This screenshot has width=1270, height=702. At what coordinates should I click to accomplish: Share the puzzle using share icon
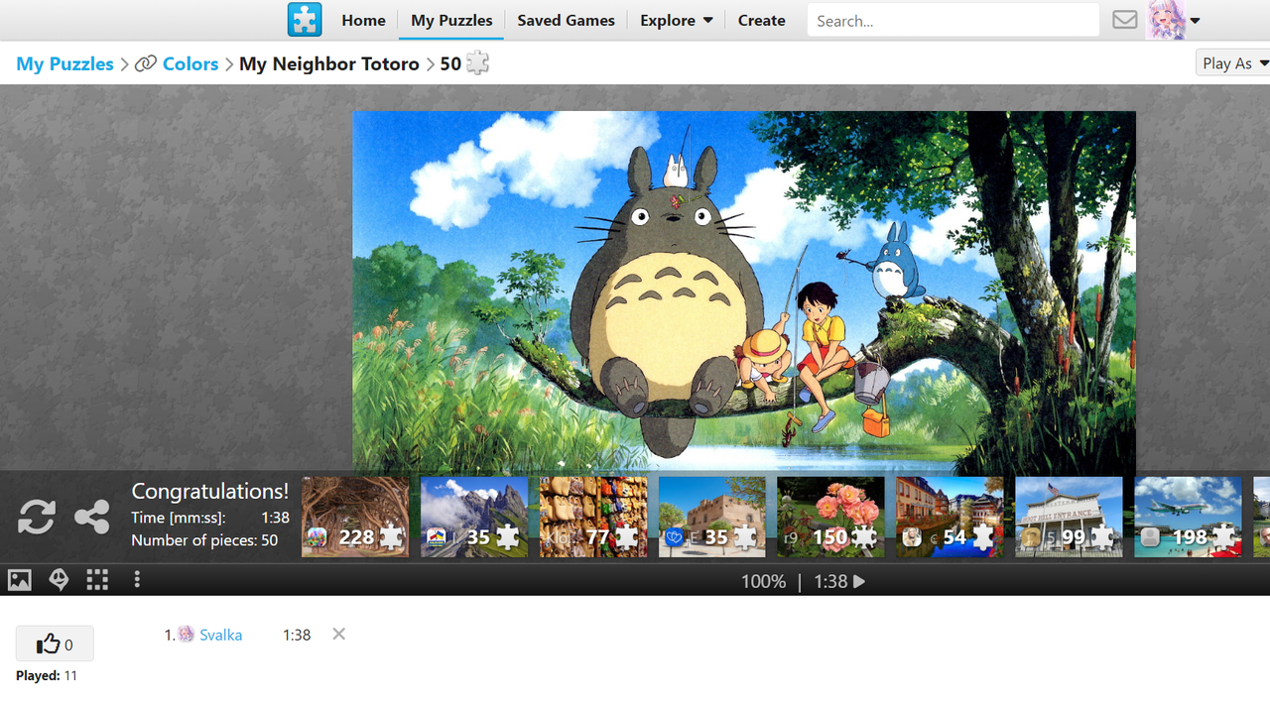92,517
